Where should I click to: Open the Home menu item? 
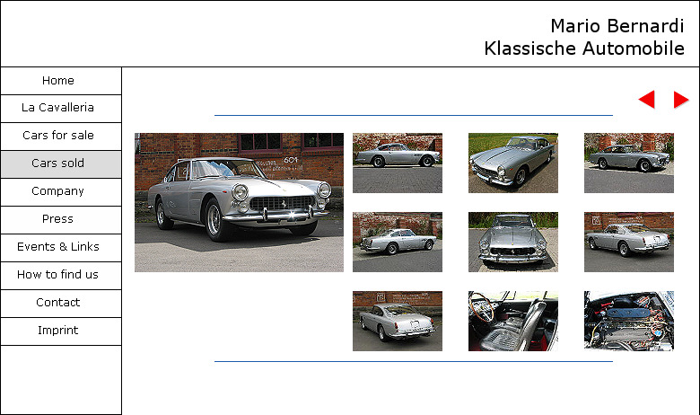pos(61,81)
